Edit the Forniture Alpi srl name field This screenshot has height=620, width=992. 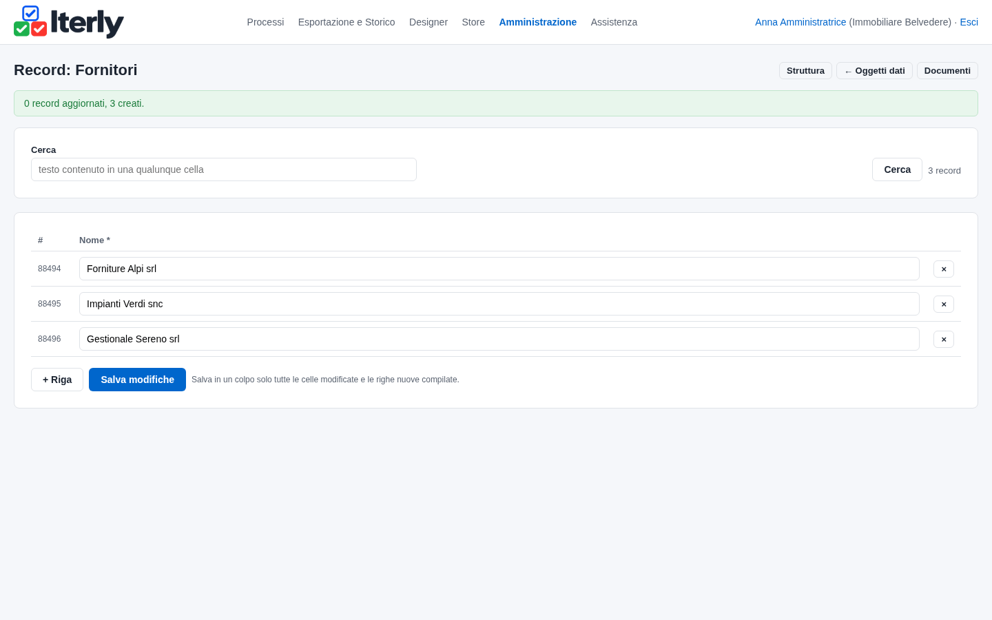click(x=499, y=269)
